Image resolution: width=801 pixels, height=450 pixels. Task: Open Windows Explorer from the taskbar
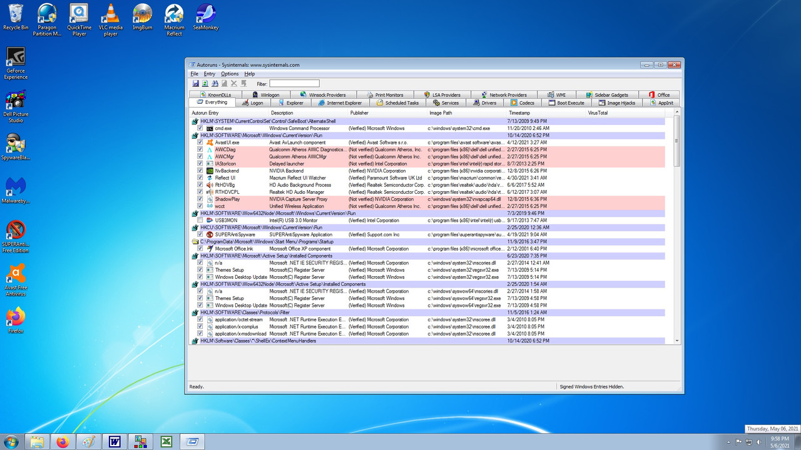pyautogui.click(x=37, y=442)
